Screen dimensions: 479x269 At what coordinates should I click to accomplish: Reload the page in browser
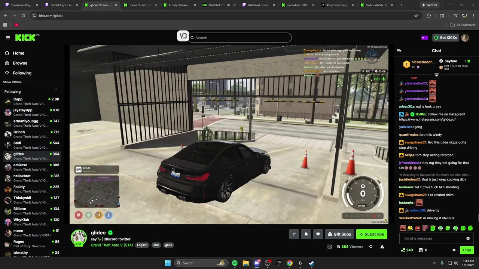click(x=23, y=16)
